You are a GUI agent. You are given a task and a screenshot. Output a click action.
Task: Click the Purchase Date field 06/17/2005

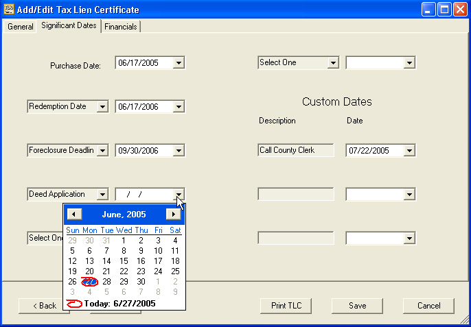(144, 63)
